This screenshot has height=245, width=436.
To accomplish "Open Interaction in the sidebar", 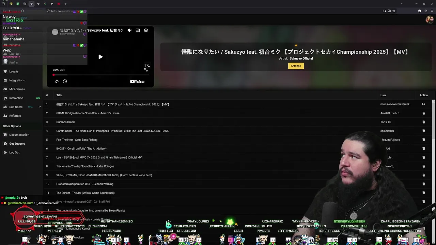I will click(x=16, y=98).
